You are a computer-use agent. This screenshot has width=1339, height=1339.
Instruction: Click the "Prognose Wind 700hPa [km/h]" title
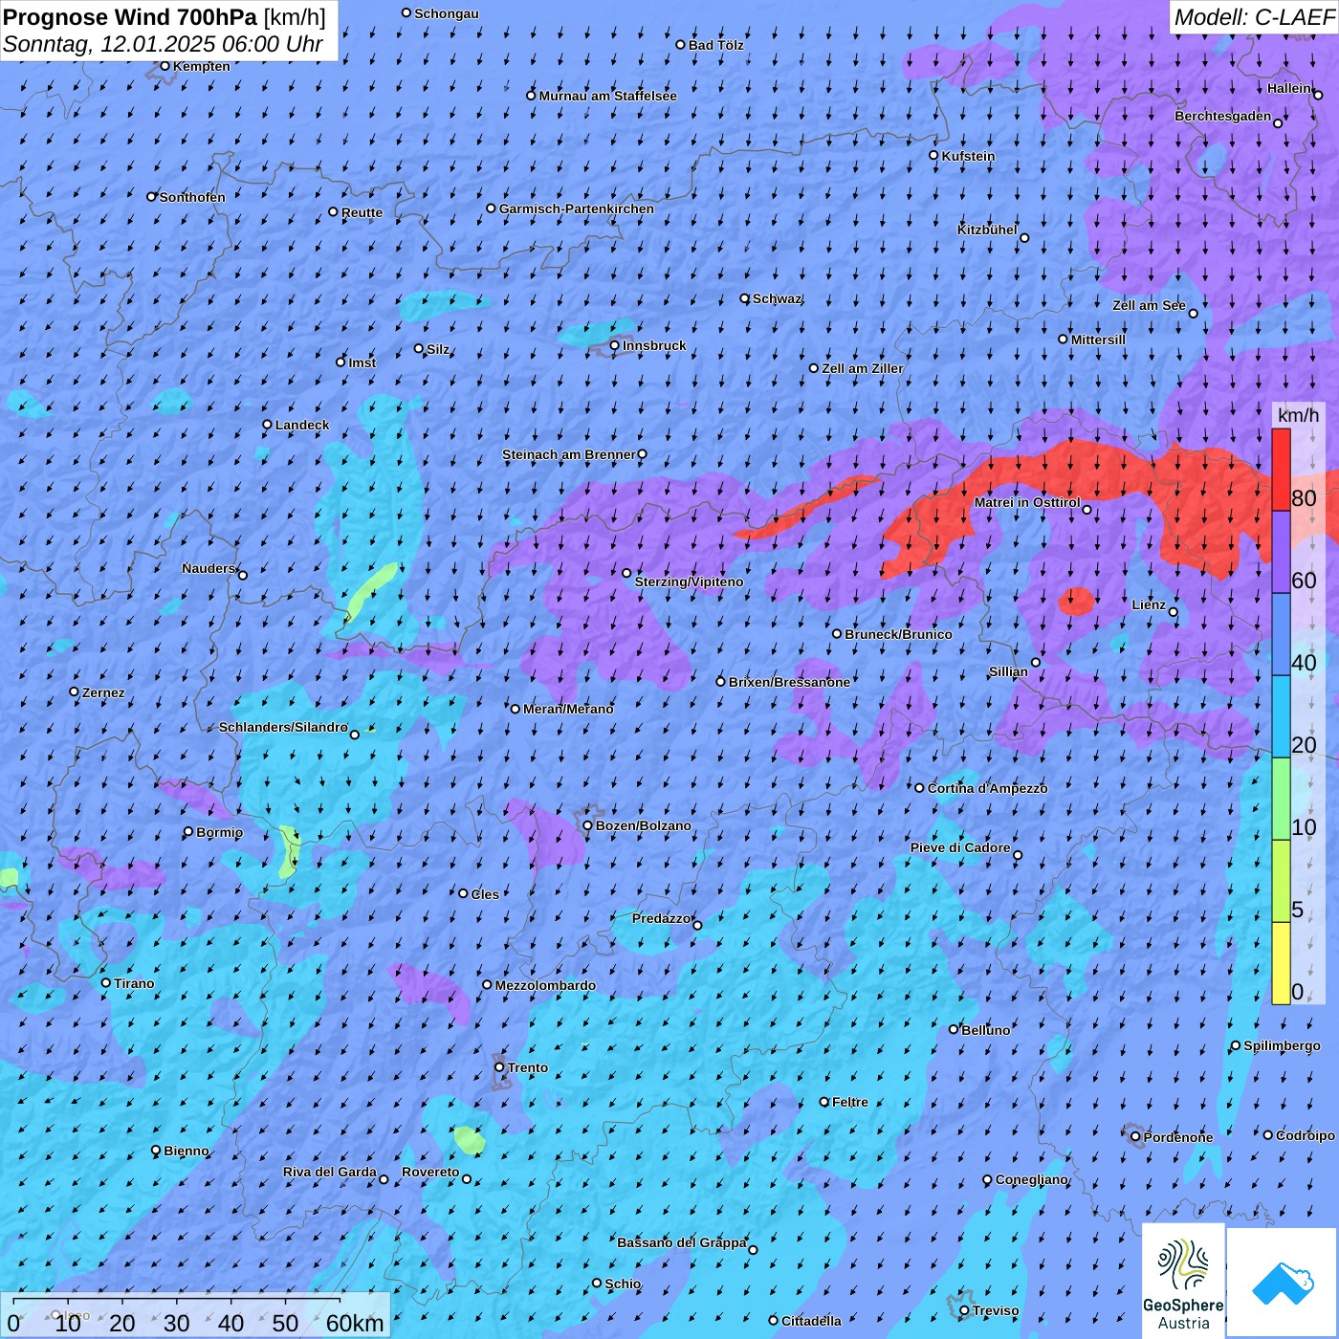[x=165, y=16]
